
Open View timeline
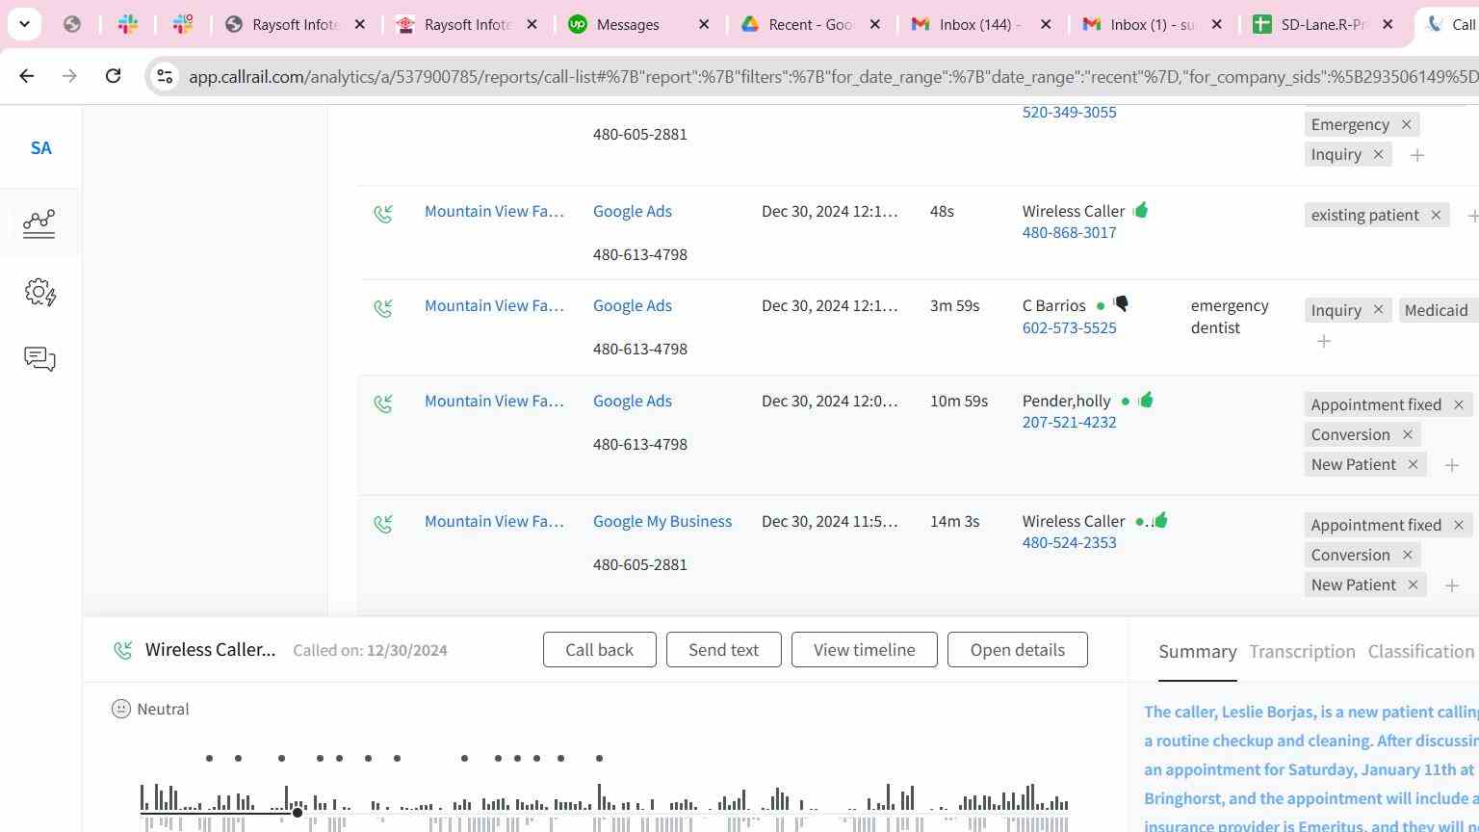point(864,650)
